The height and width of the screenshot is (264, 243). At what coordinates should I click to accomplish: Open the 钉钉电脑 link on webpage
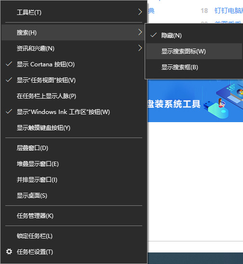click(229, 11)
